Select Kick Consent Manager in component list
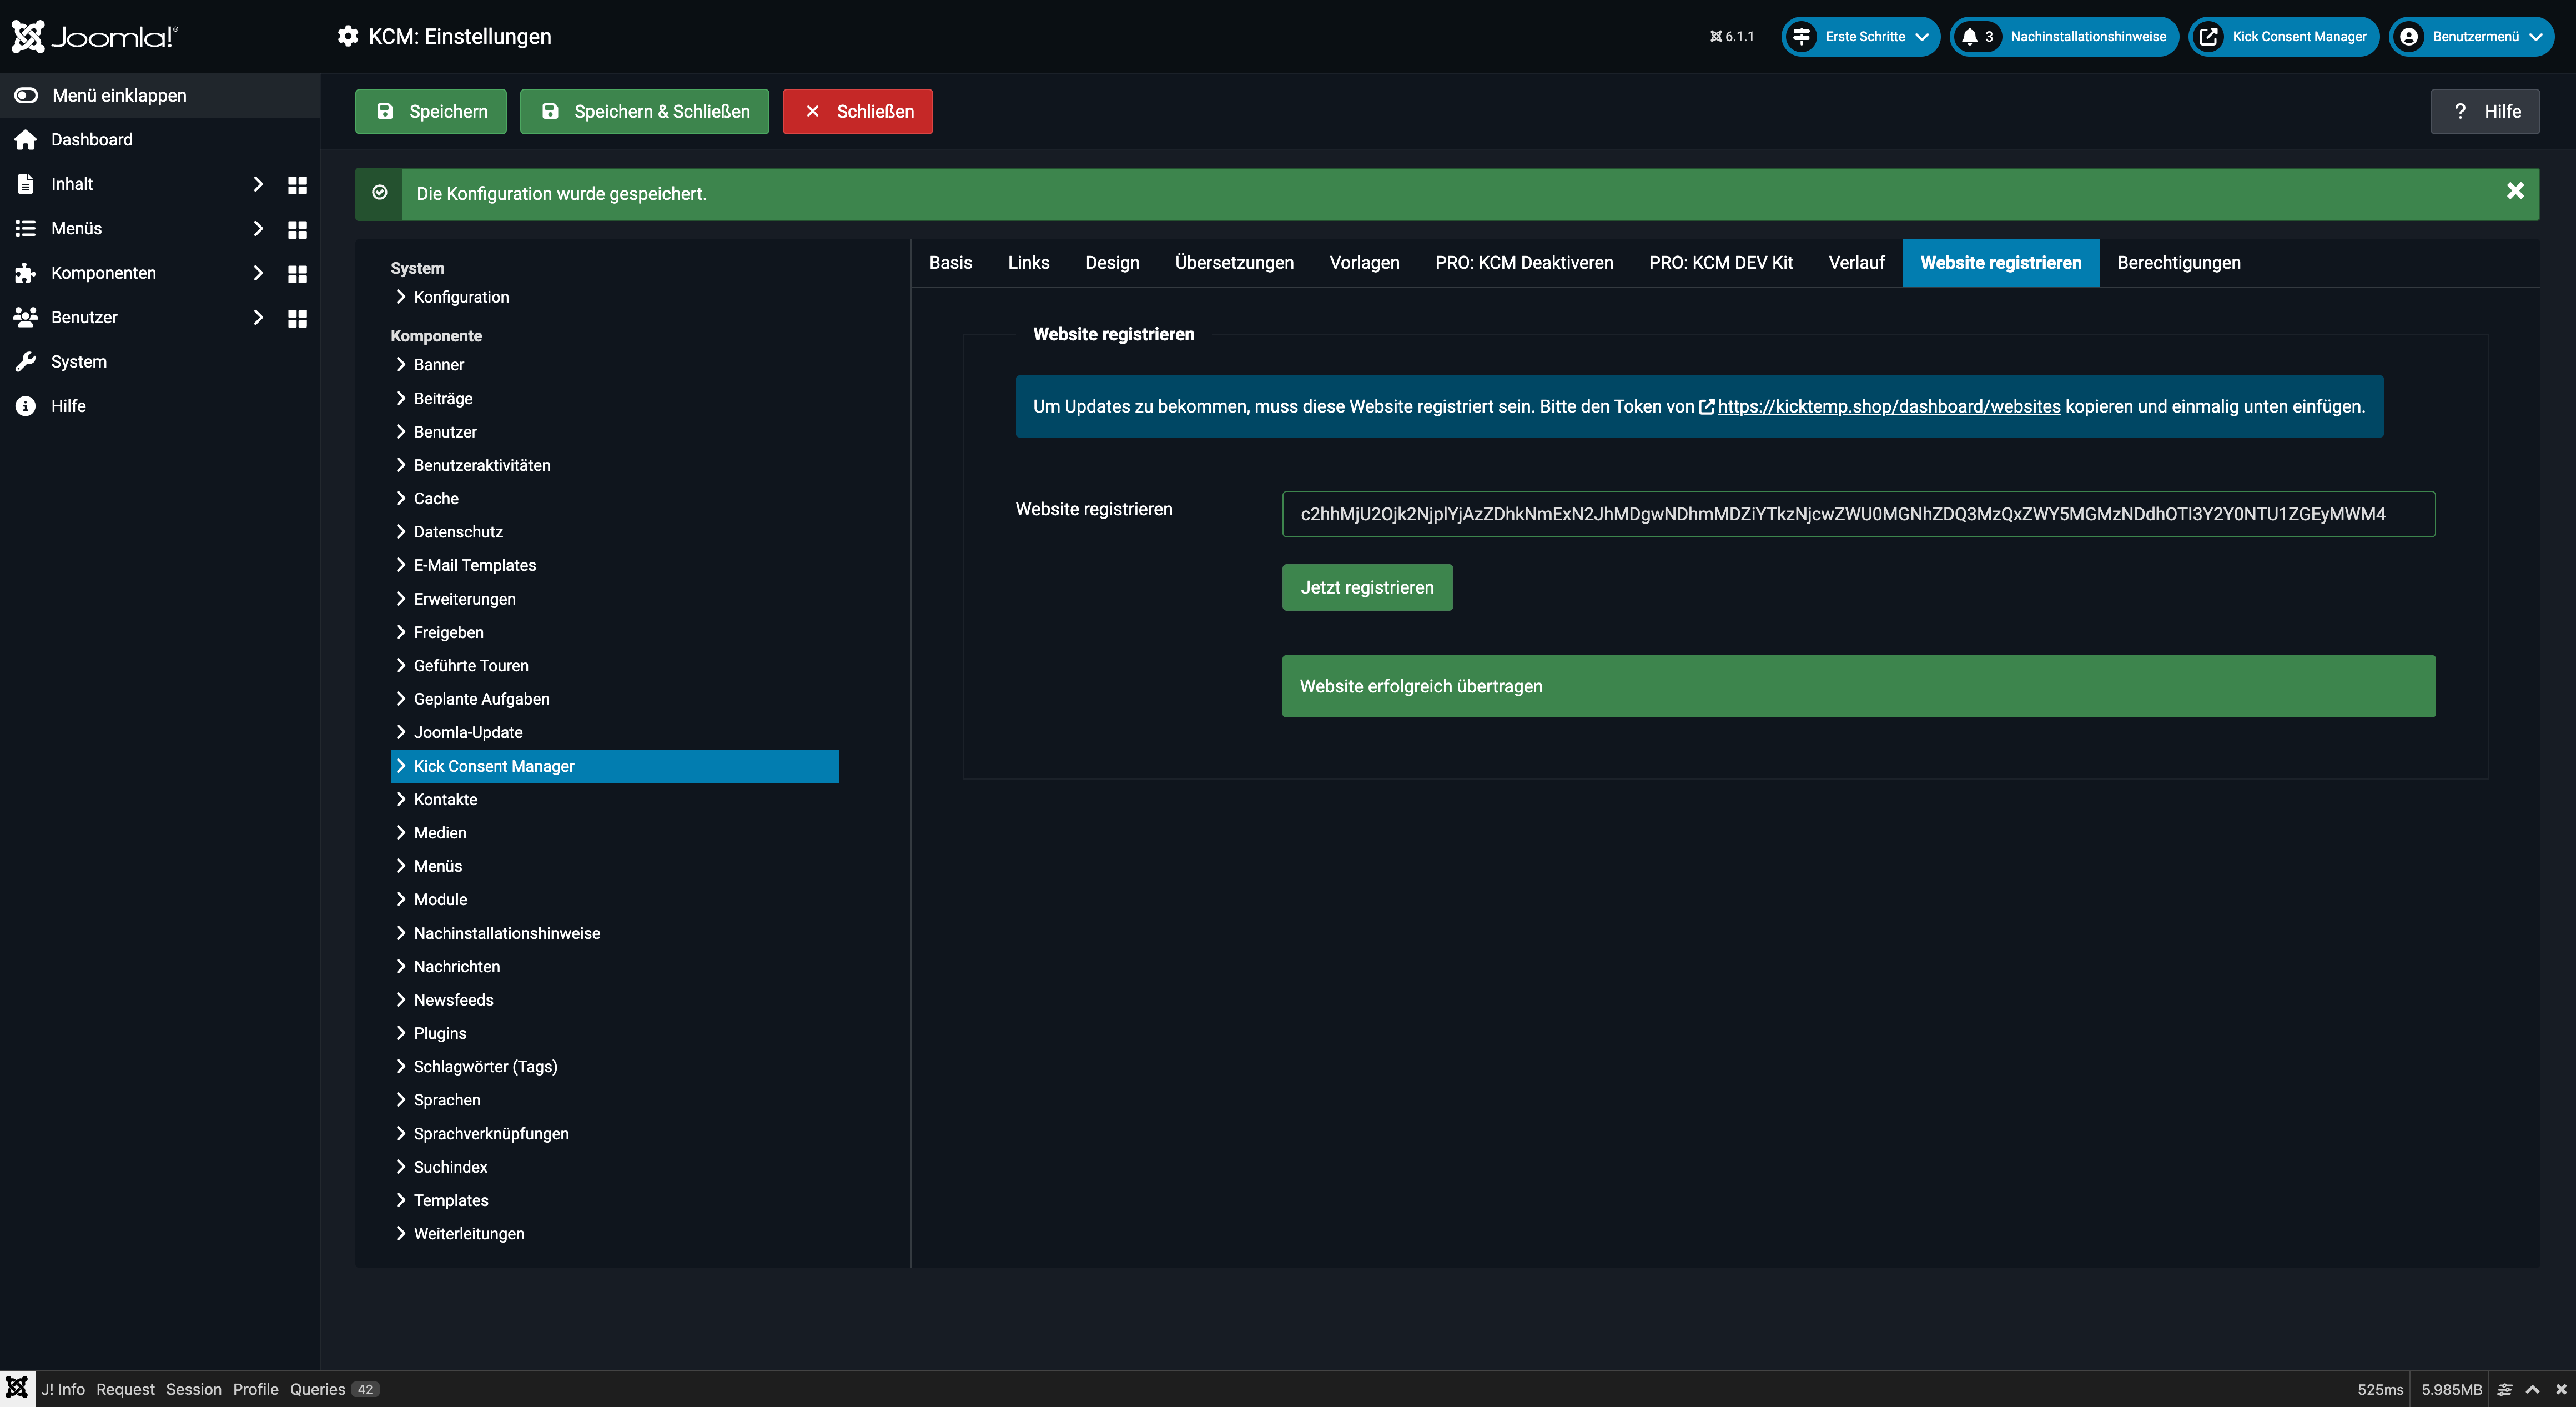Screen dimensions: 2576x1407 click(x=615, y=766)
